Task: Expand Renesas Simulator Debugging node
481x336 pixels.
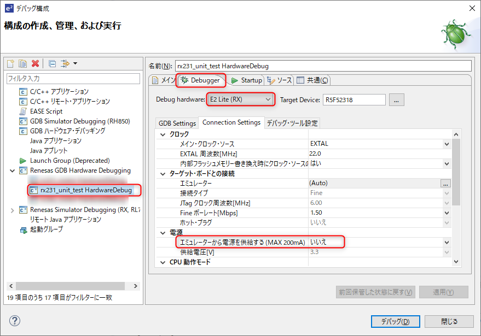Action: coord(12,210)
